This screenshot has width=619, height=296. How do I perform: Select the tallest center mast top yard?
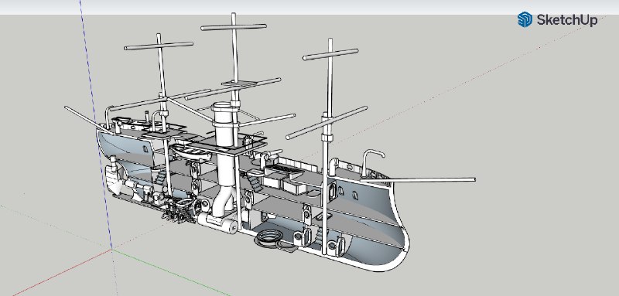click(234, 27)
